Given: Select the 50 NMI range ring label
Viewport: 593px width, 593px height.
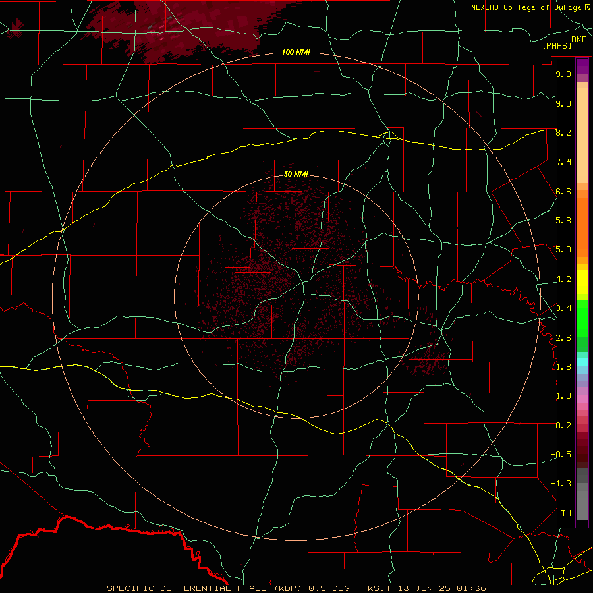Looking at the screenshot, I should pyautogui.click(x=296, y=174).
